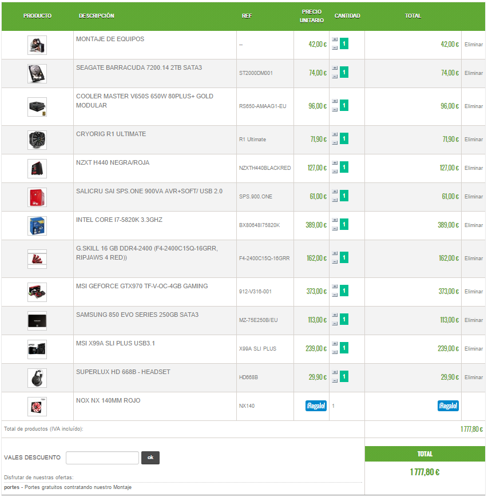Click Eliminar for Samsung 850 EVO
Screen dimensions: 488x497
coord(474,320)
